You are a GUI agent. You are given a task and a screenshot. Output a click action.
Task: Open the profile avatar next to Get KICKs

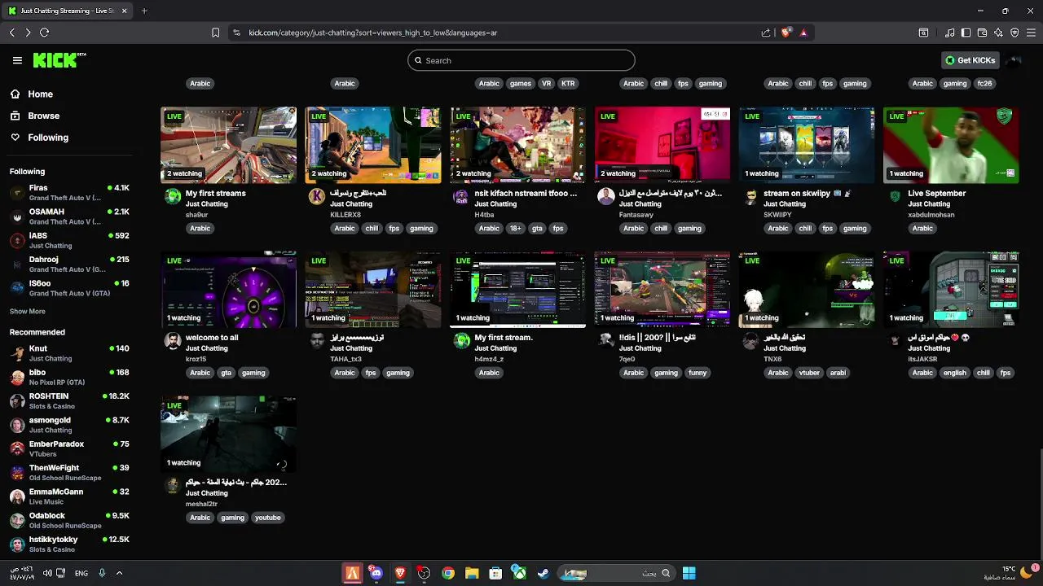(1014, 60)
